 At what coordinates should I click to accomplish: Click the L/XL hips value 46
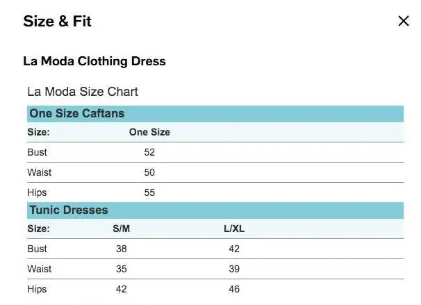(233, 289)
